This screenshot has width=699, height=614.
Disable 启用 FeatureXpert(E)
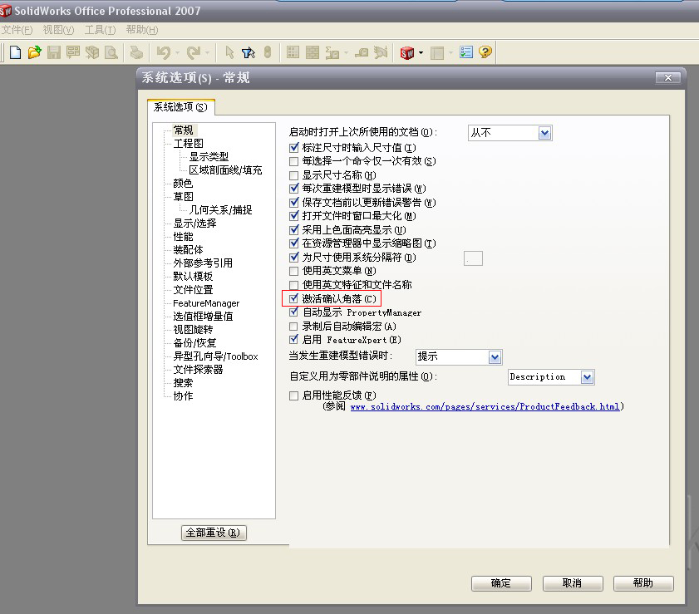(x=294, y=338)
